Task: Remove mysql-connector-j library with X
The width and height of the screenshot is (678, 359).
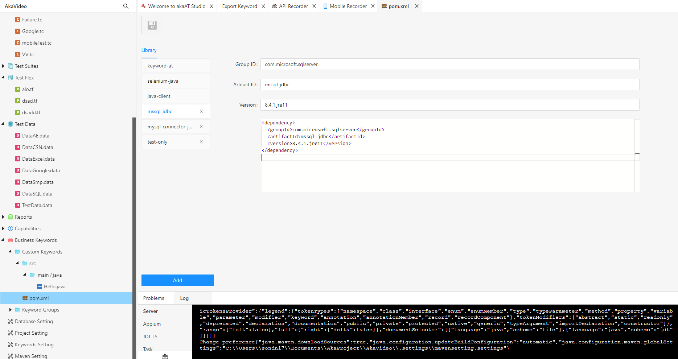Action: [x=201, y=127]
